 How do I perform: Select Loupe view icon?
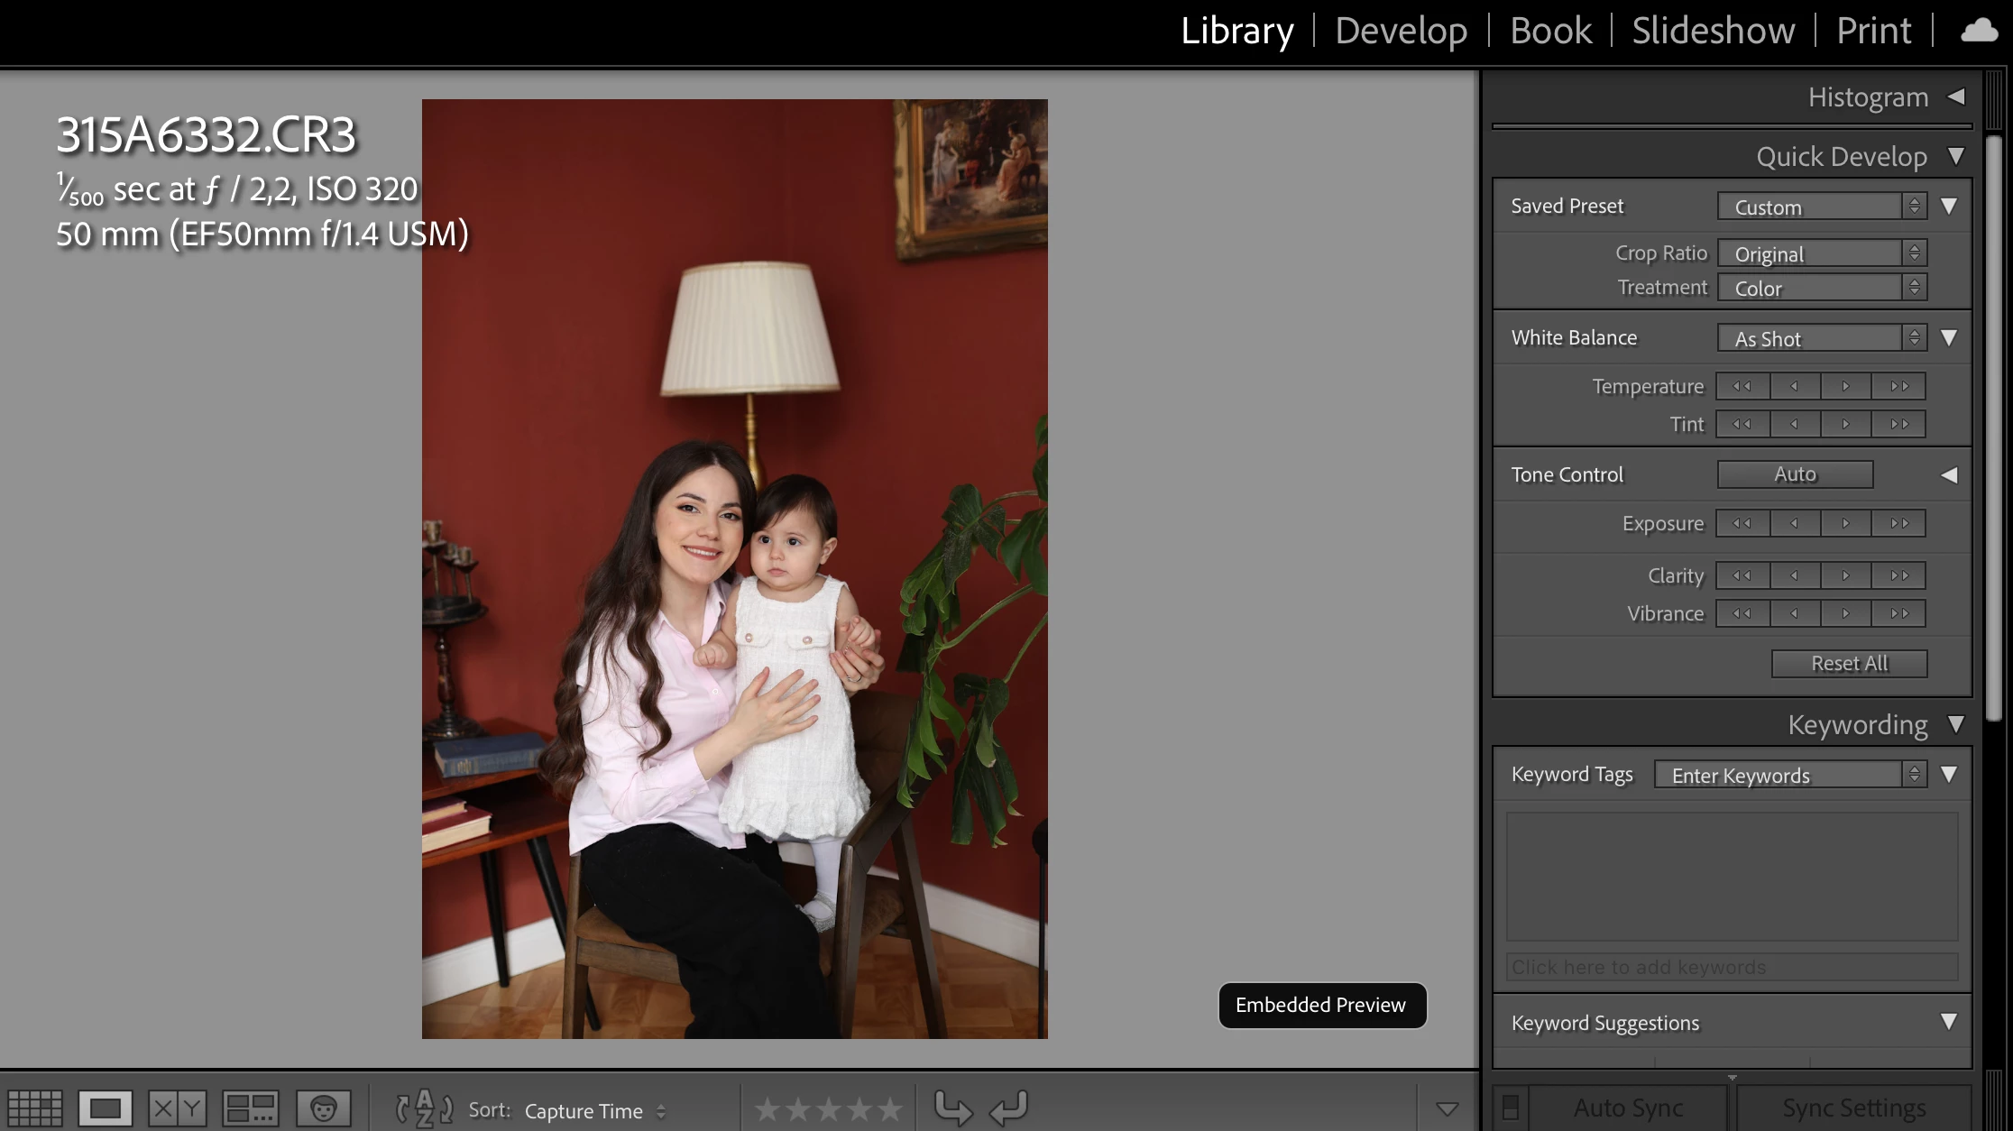click(x=105, y=1108)
